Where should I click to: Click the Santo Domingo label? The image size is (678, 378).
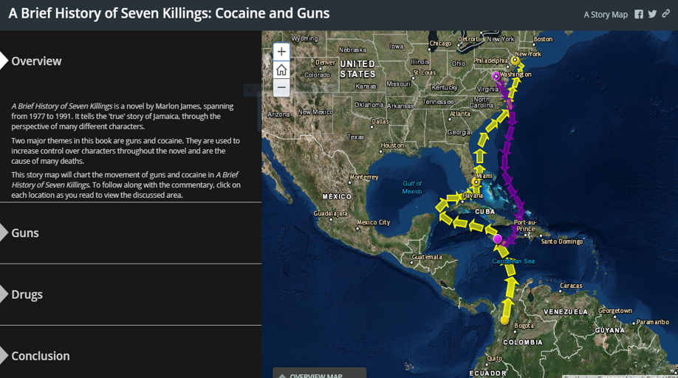click(562, 241)
